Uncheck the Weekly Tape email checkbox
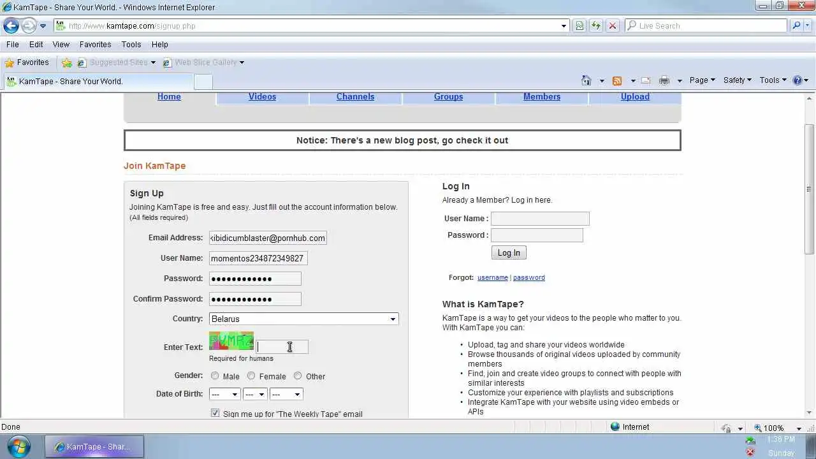This screenshot has height=459, width=816. tap(215, 413)
